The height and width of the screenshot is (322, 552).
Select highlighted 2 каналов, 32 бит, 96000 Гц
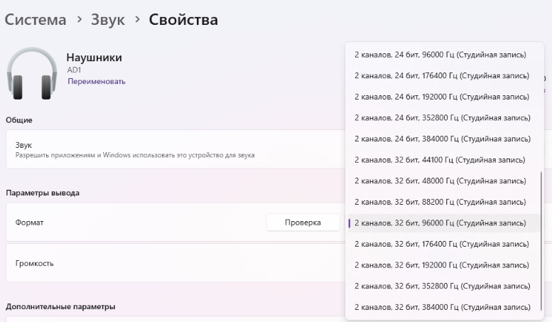(x=440, y=223)
